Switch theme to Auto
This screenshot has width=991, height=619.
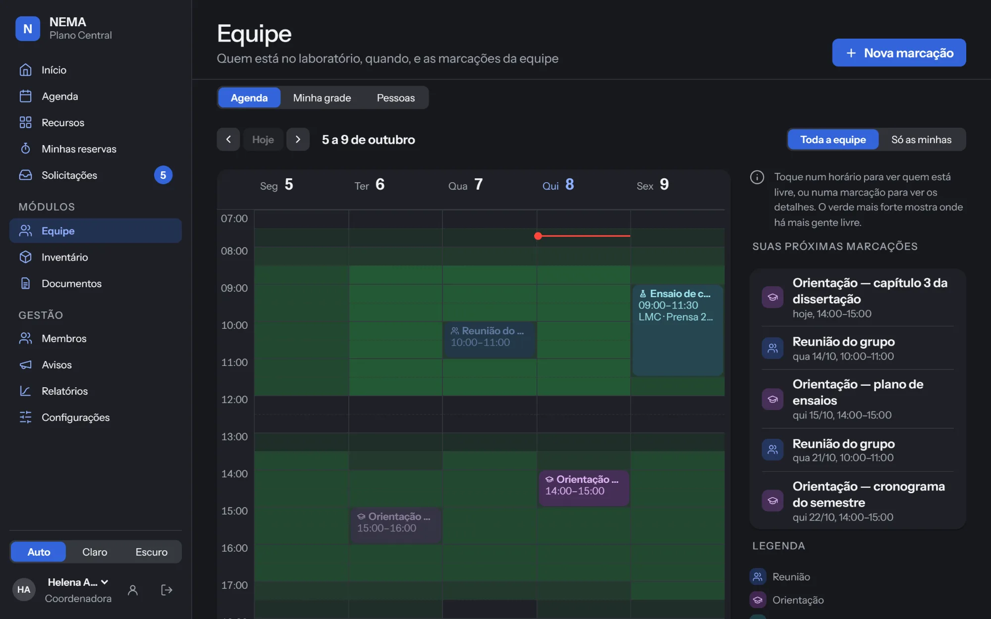[39, 552]
